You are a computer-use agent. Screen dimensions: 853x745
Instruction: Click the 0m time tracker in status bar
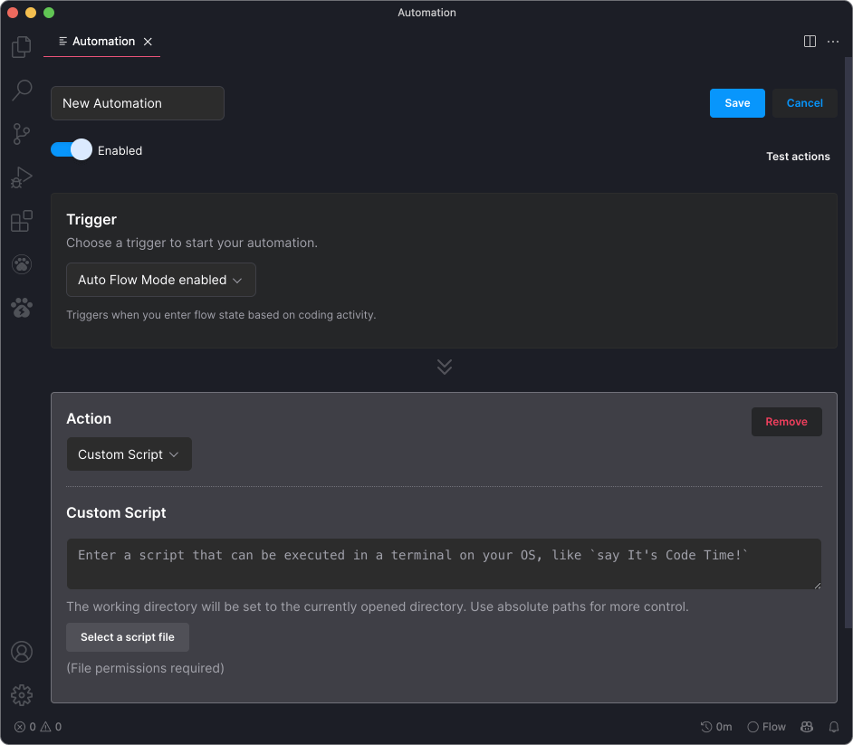[x=714, y=726]
